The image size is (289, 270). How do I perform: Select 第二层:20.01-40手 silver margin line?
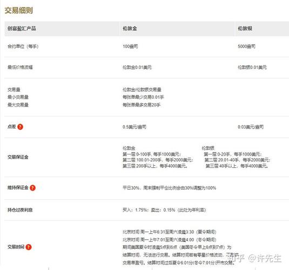(237, 160)
